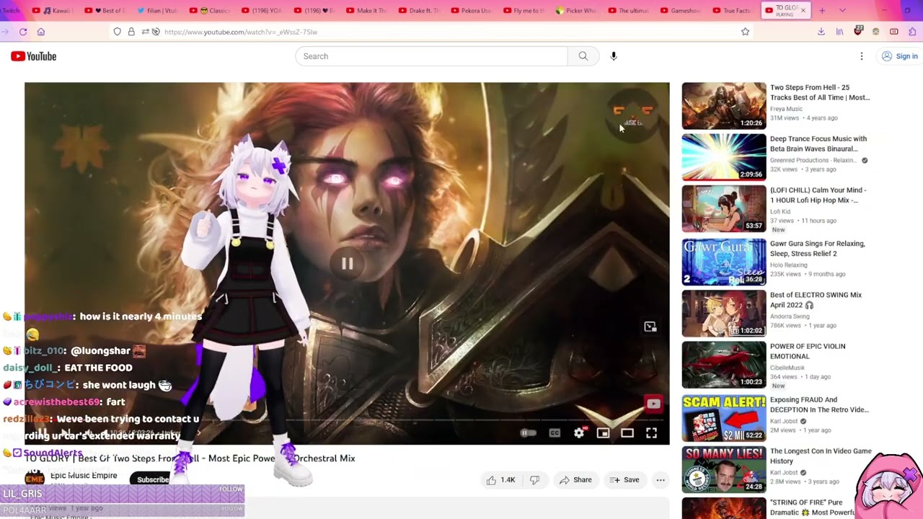Close the TO GLORY playing tab
The image size is (923, 519).
tap(803, 11)
